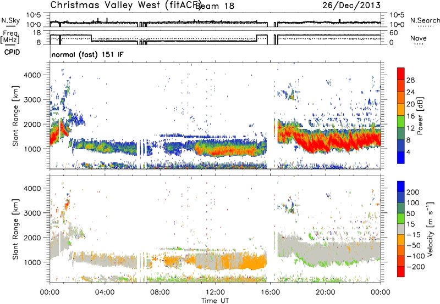Screen dimensions: 440x304
Task: Click the "CPID" row label
Action: (12, 52)
